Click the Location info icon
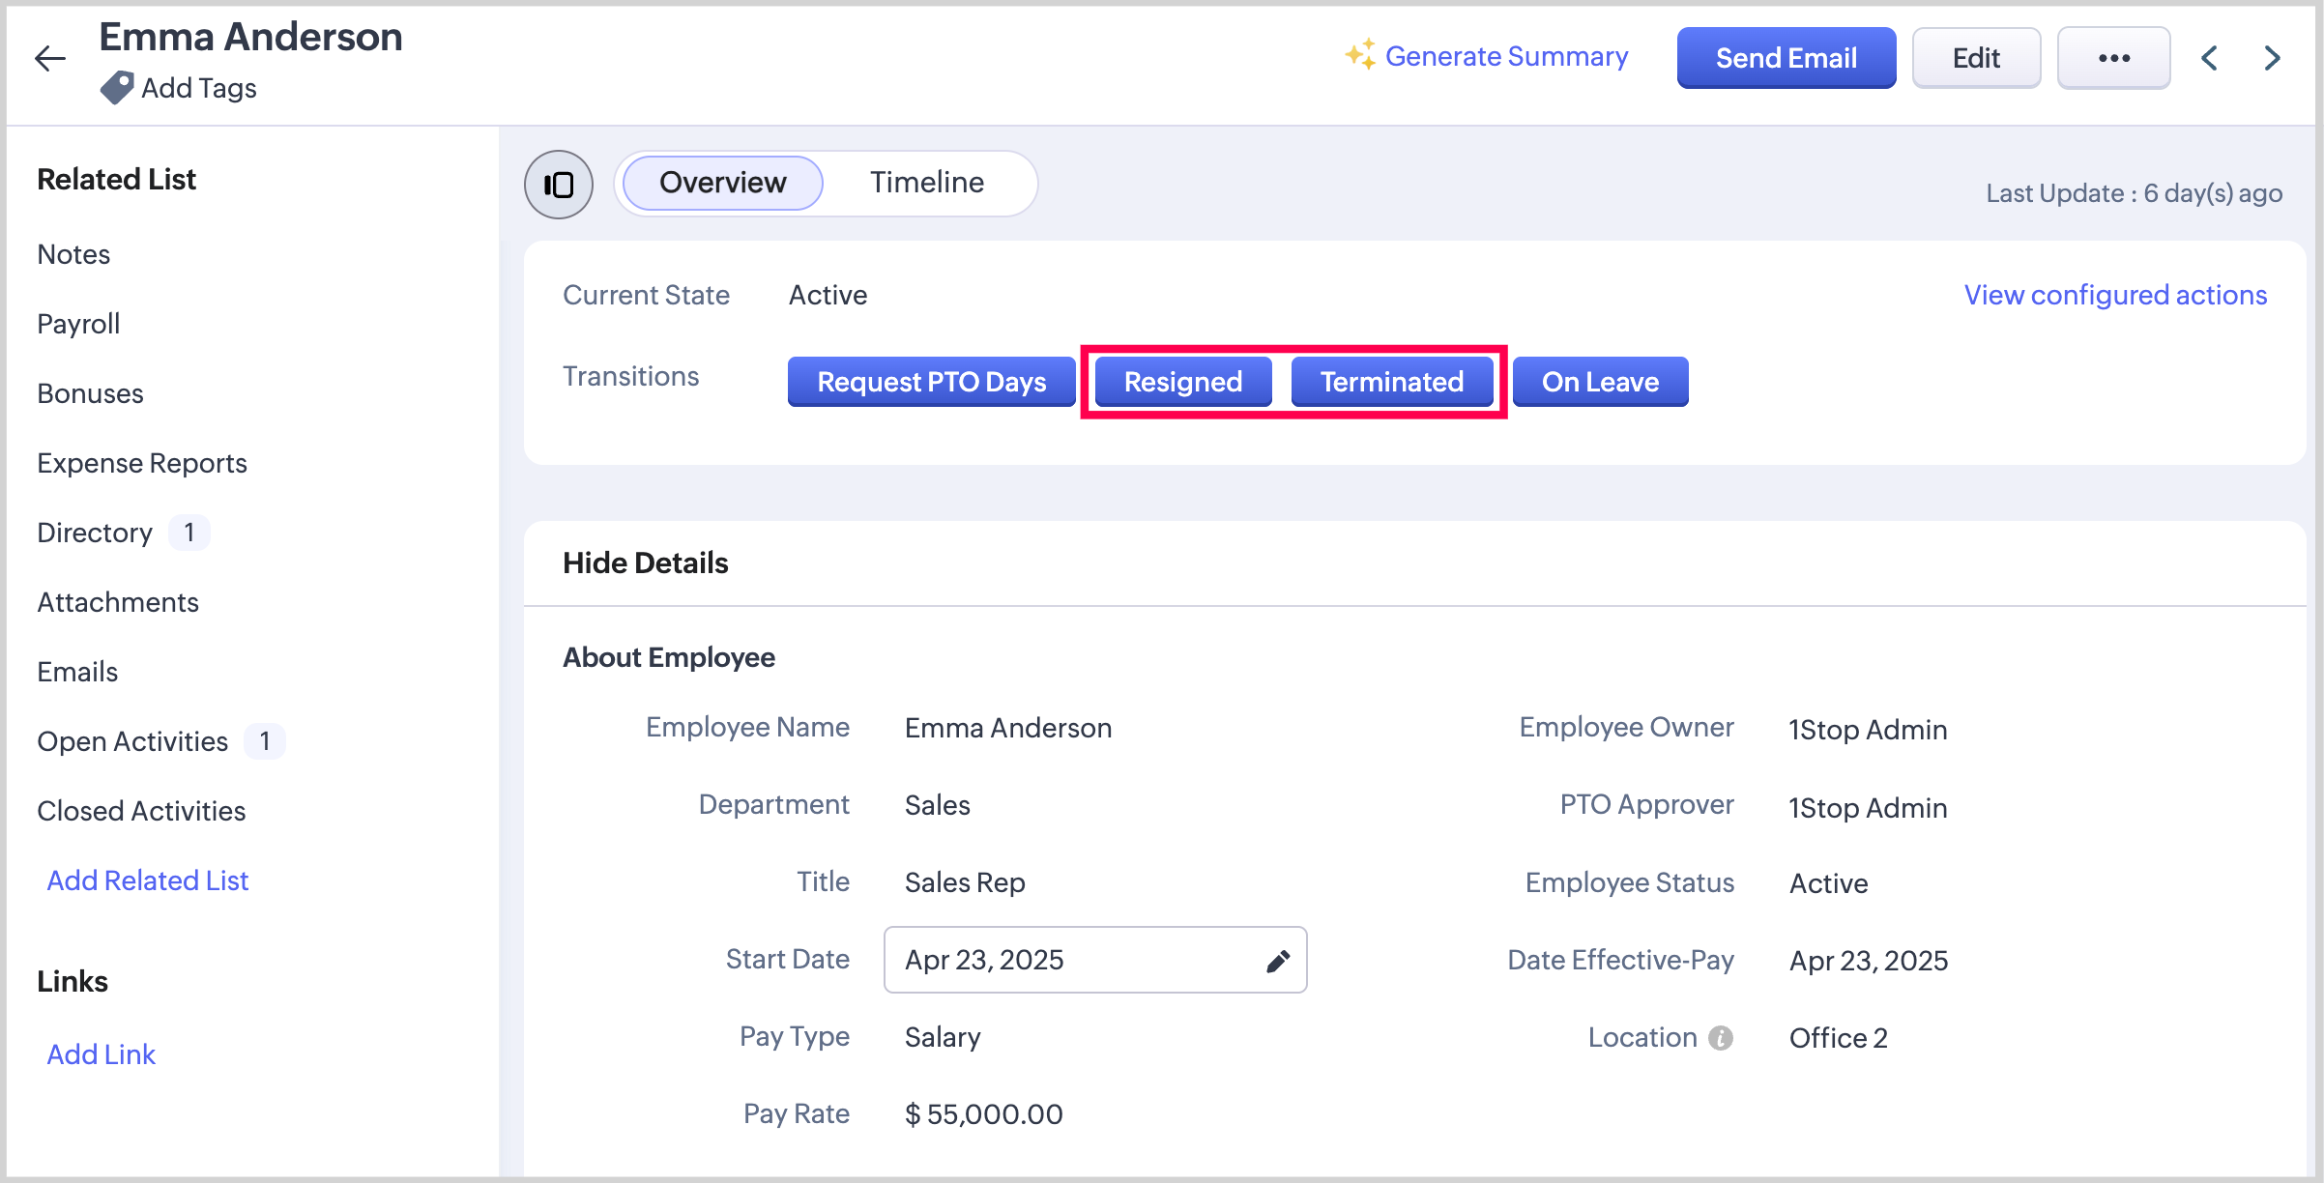The image size is (2324, 1183). point(1721,1038)
